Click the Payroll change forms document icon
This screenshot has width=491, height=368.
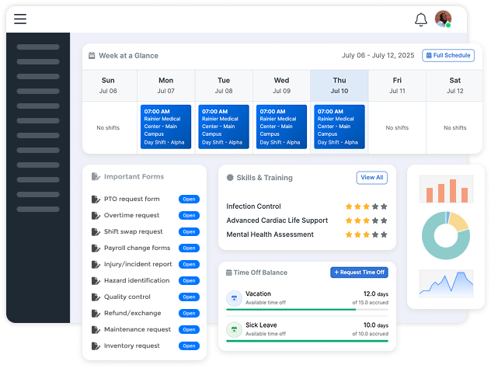pos(96,248)
